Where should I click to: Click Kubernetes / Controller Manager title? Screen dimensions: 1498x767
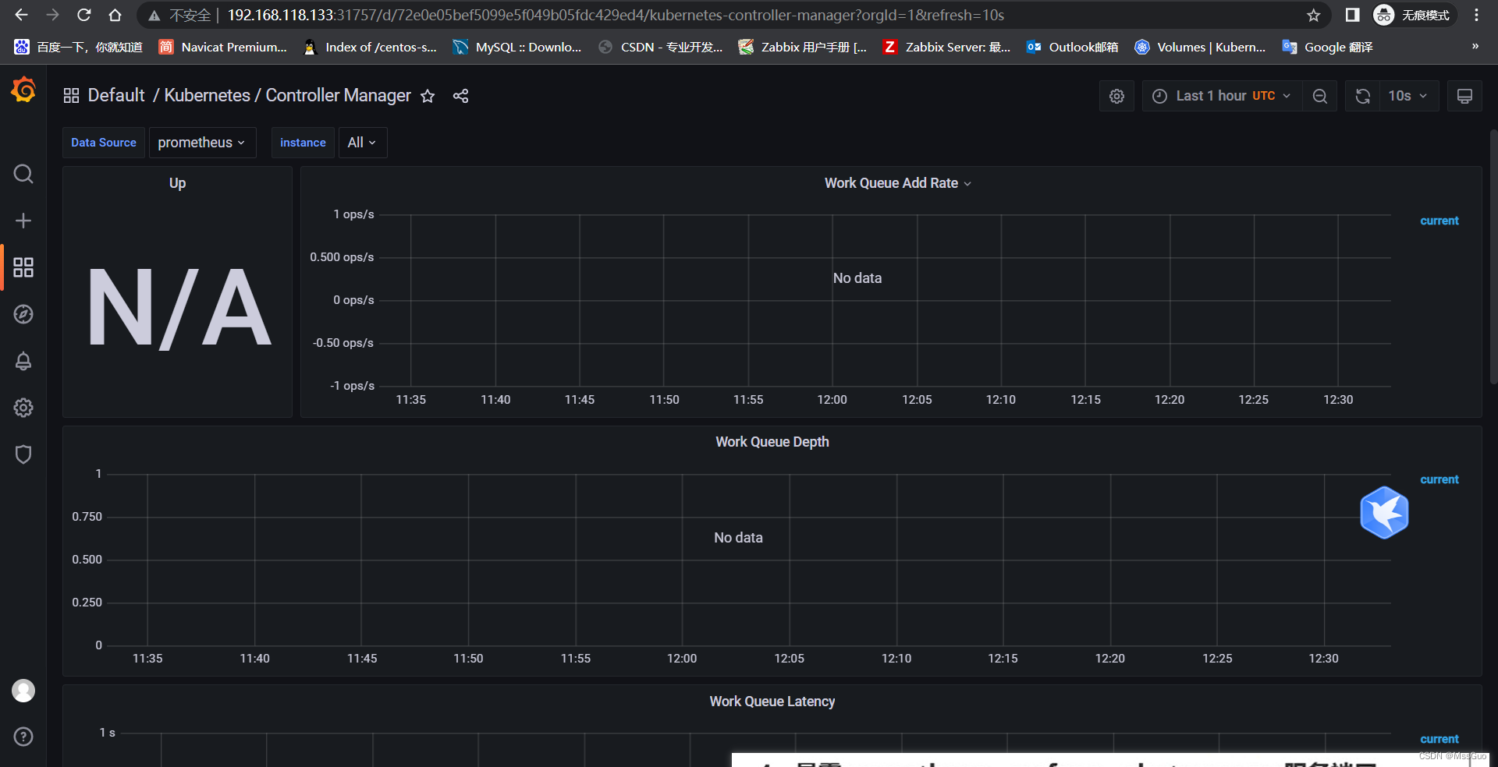click(x=287, y=95)
